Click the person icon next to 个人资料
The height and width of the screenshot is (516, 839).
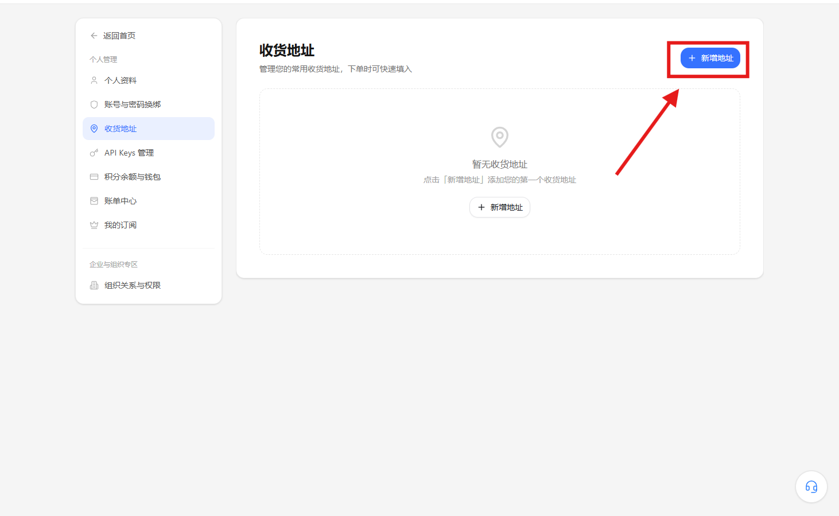coord(94,80)
